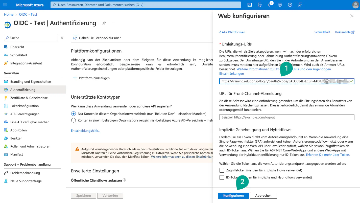
Task: Click the Konfigurieren button
Action: (233, 196)
